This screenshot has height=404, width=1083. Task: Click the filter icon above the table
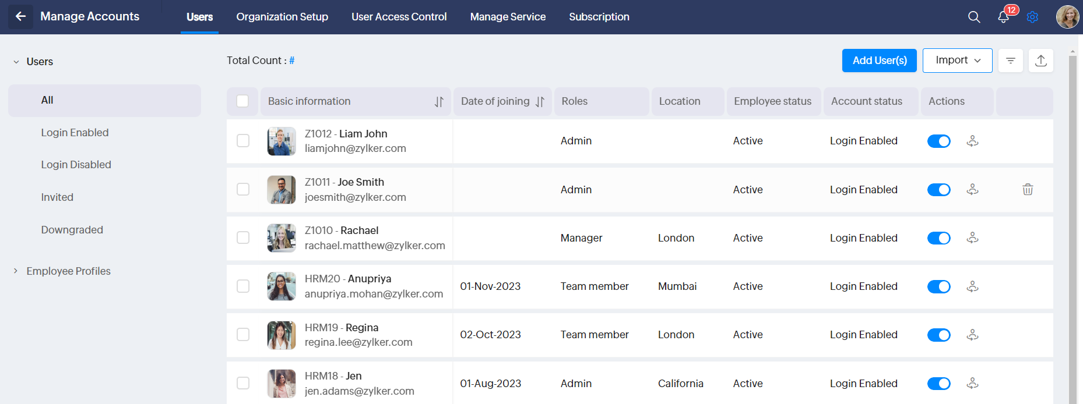click(1011, 61)
